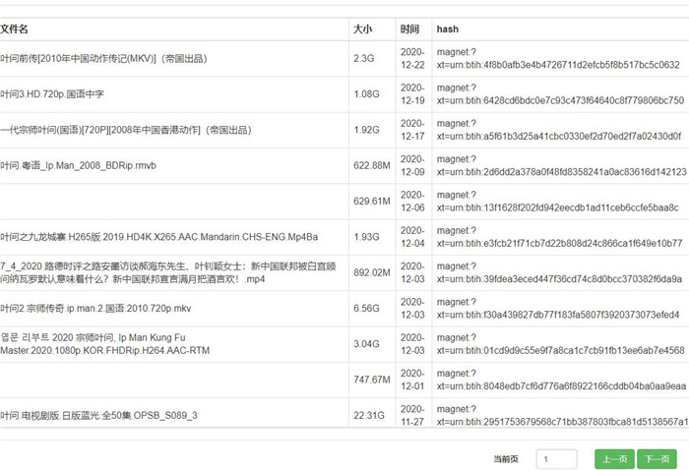Click the 2020-12-09 date cell
This screenshot has width=689, height=470.
[412, 165]
